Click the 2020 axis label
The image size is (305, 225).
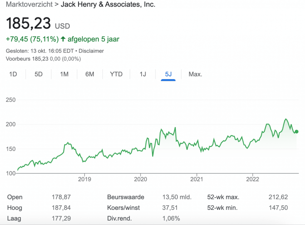coord(141,179)
